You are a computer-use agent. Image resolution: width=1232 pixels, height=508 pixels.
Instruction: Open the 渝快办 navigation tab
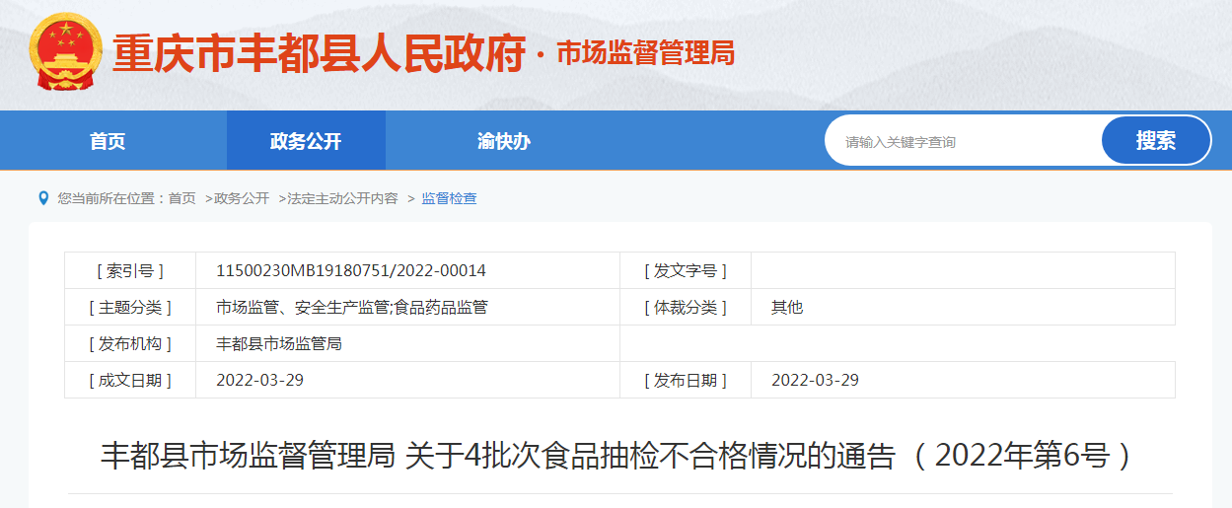tap(504, 141)
